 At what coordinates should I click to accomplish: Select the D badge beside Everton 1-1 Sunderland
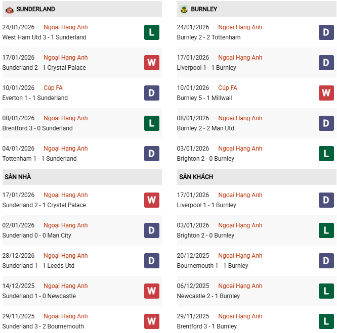coord(151,93)
